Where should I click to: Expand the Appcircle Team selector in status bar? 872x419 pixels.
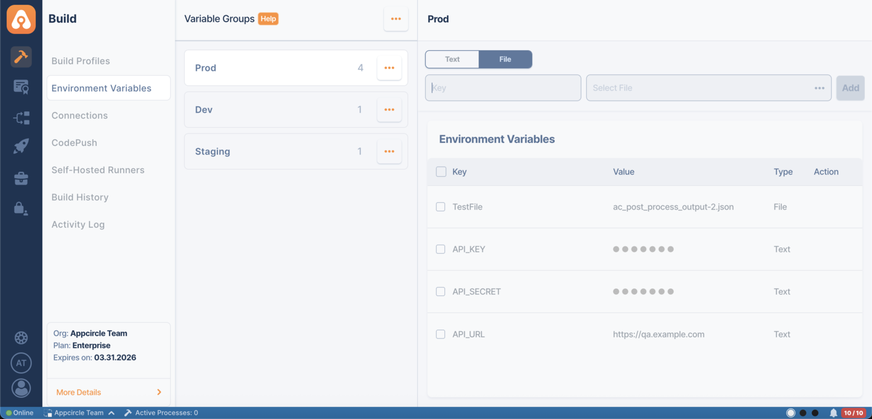(x=79, y=412)
